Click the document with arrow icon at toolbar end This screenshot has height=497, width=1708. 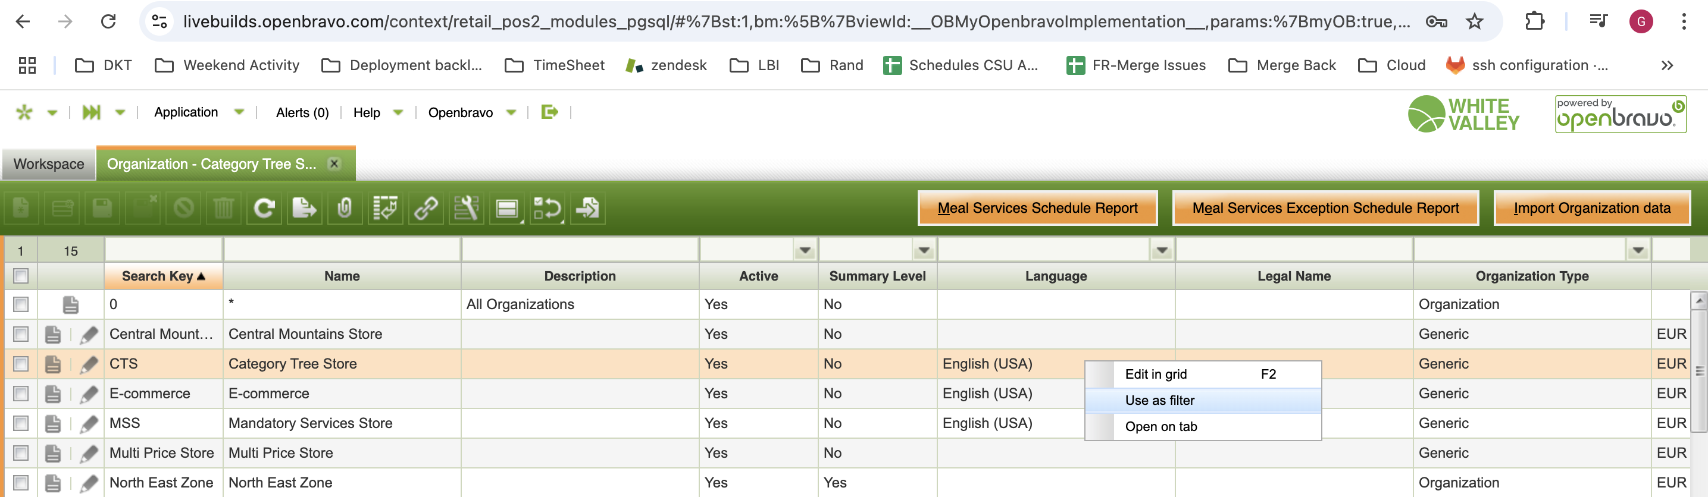click(588, 208)
